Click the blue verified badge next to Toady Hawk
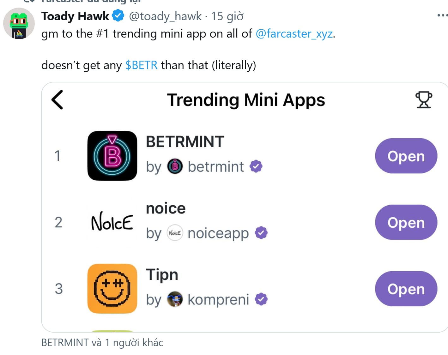The width and height of the screenshot is (448, 355). coord(118,15)
